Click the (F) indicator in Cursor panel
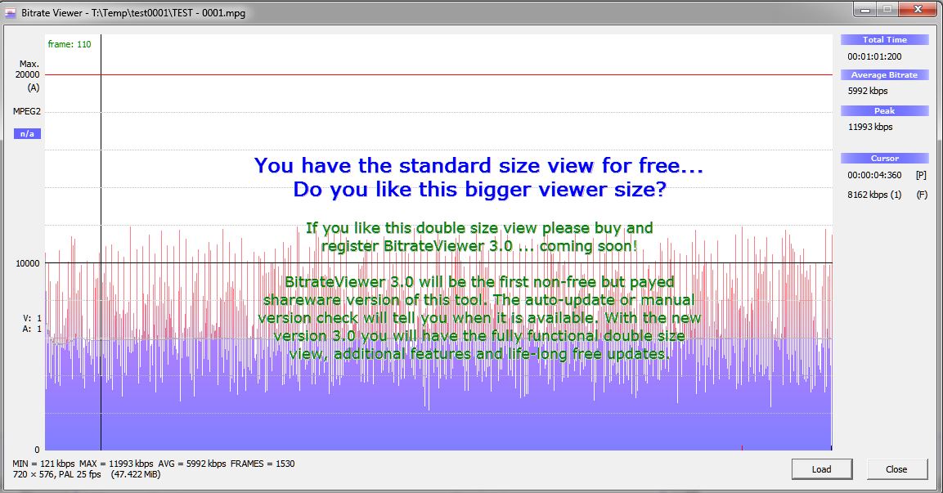This screenshot has width=943, height=493. pyautogui.click(x=922, y=195)
